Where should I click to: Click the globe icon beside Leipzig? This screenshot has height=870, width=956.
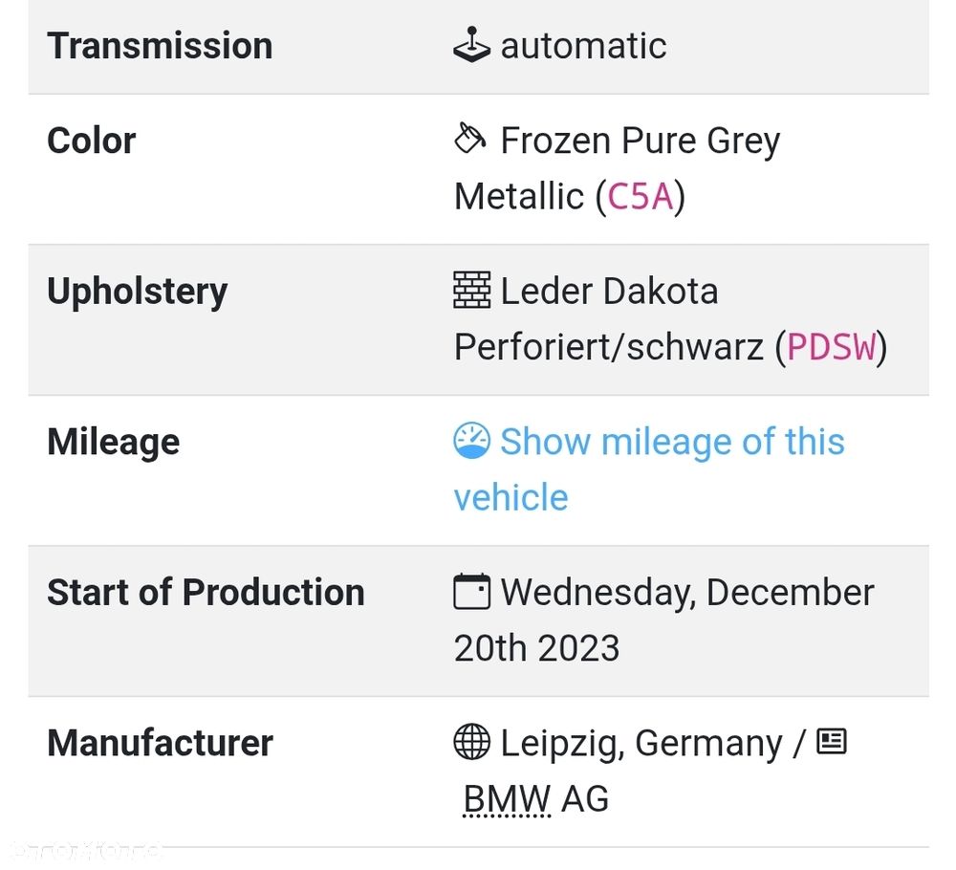(471, 742)
